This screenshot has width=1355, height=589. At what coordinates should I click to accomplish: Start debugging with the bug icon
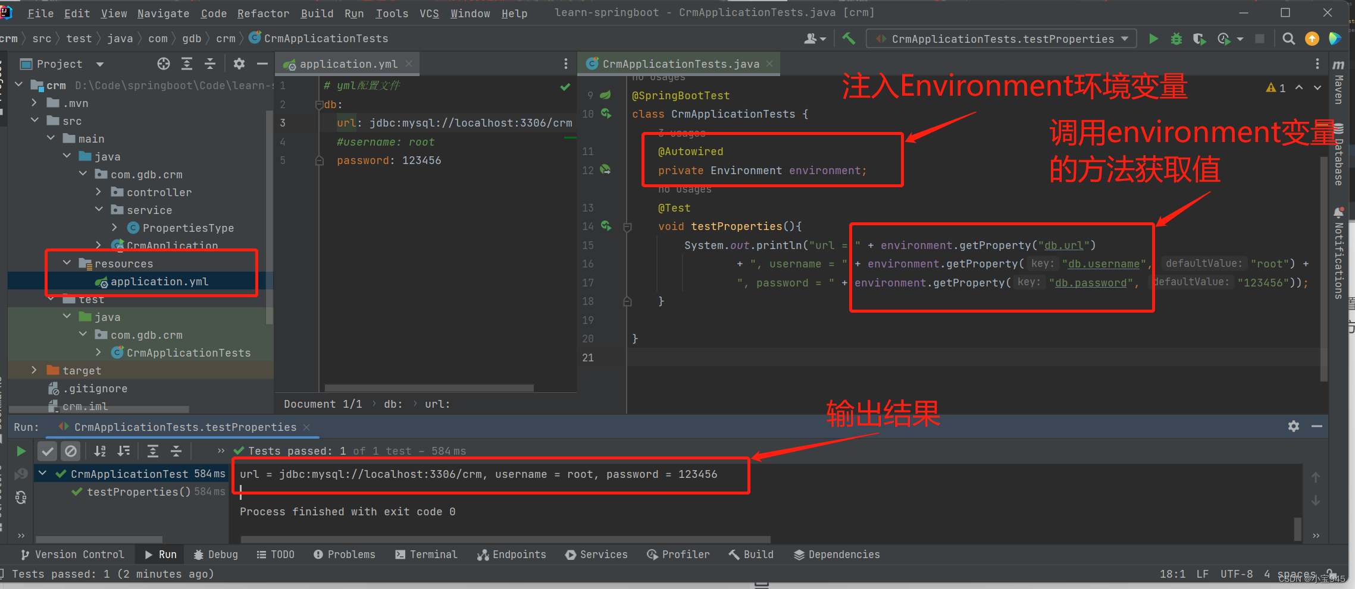[x=1176, y=39]
